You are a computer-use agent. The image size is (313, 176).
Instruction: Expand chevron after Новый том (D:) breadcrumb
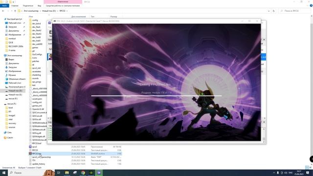coord(58,11)
